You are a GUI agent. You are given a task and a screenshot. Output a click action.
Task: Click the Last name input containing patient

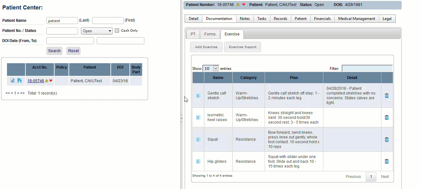62,21
